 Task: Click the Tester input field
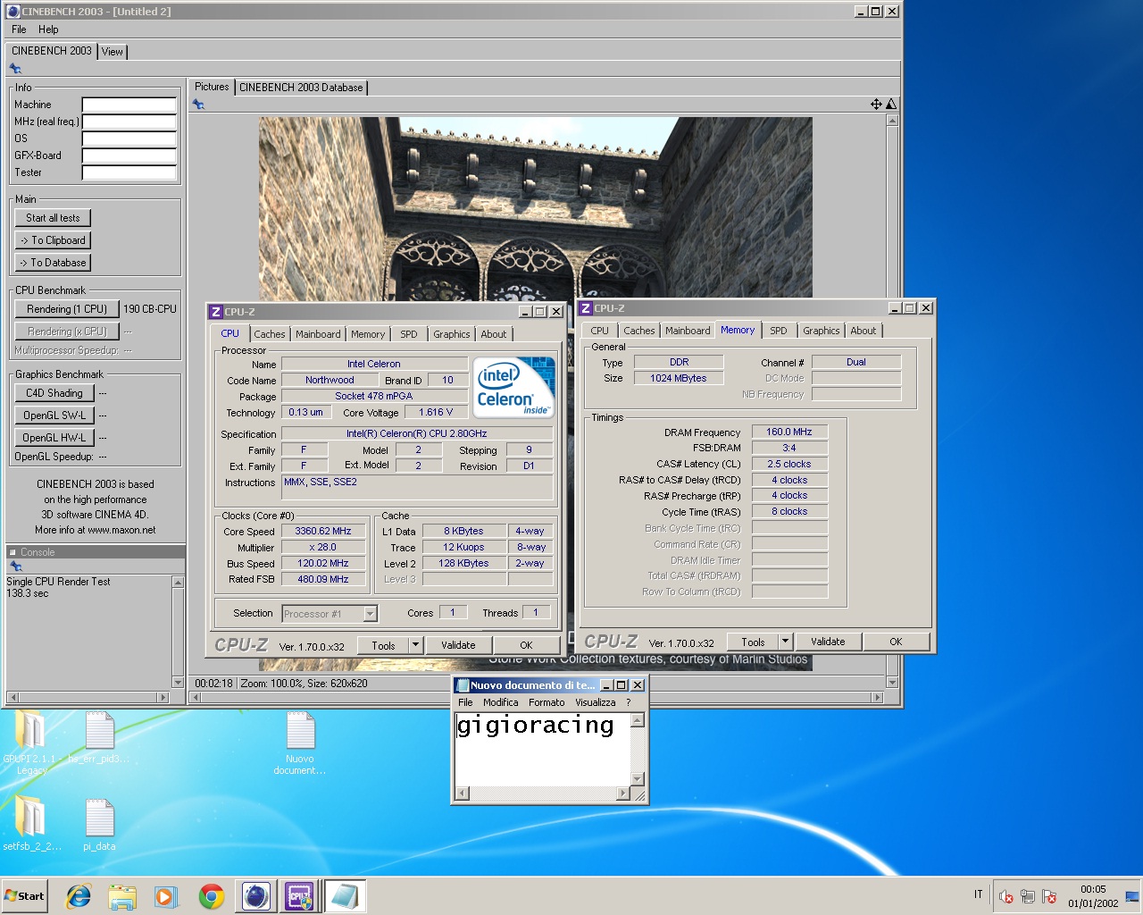(129, 172)
